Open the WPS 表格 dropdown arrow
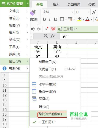The height and width of the screenshot is (128, 98). (28, 4)
